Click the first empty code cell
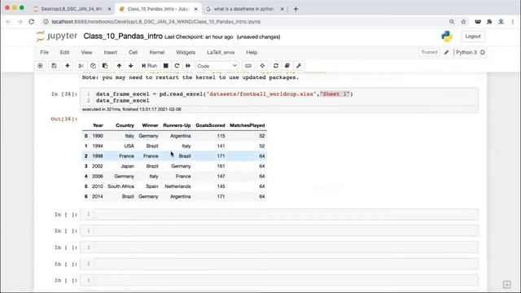 pos(279,214)
